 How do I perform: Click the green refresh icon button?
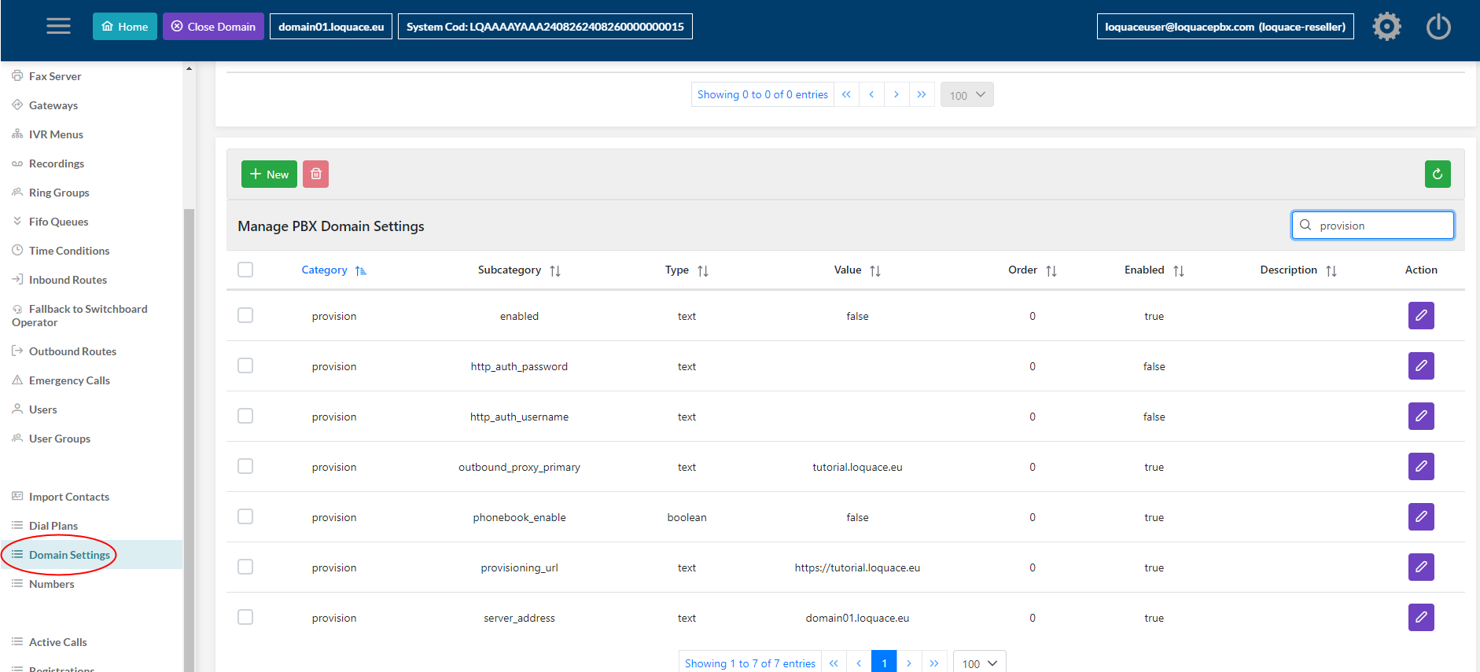click(x=1438, y=174)
